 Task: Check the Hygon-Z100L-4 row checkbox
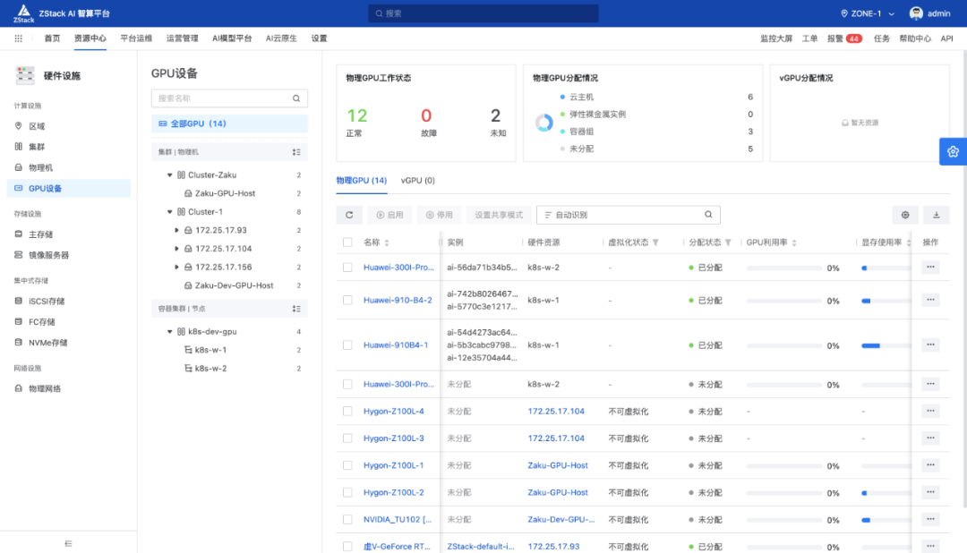click(347, 412)
